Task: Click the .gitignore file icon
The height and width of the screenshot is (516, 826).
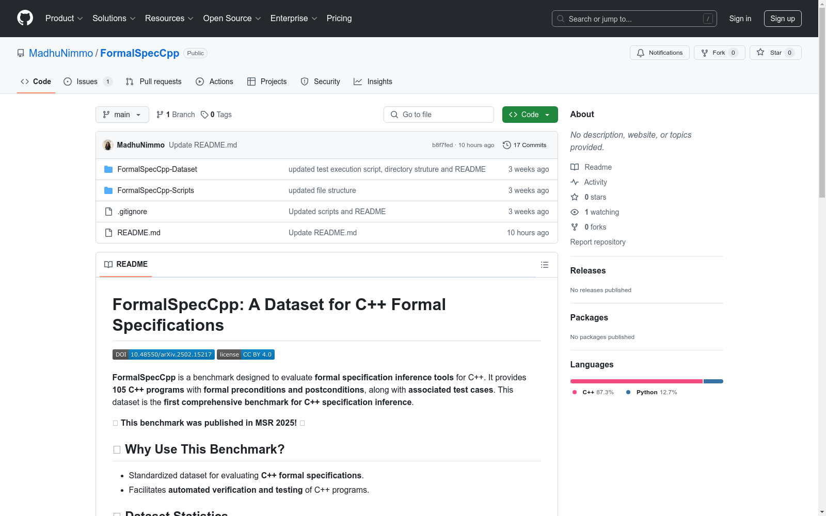Action: (108, 212)
